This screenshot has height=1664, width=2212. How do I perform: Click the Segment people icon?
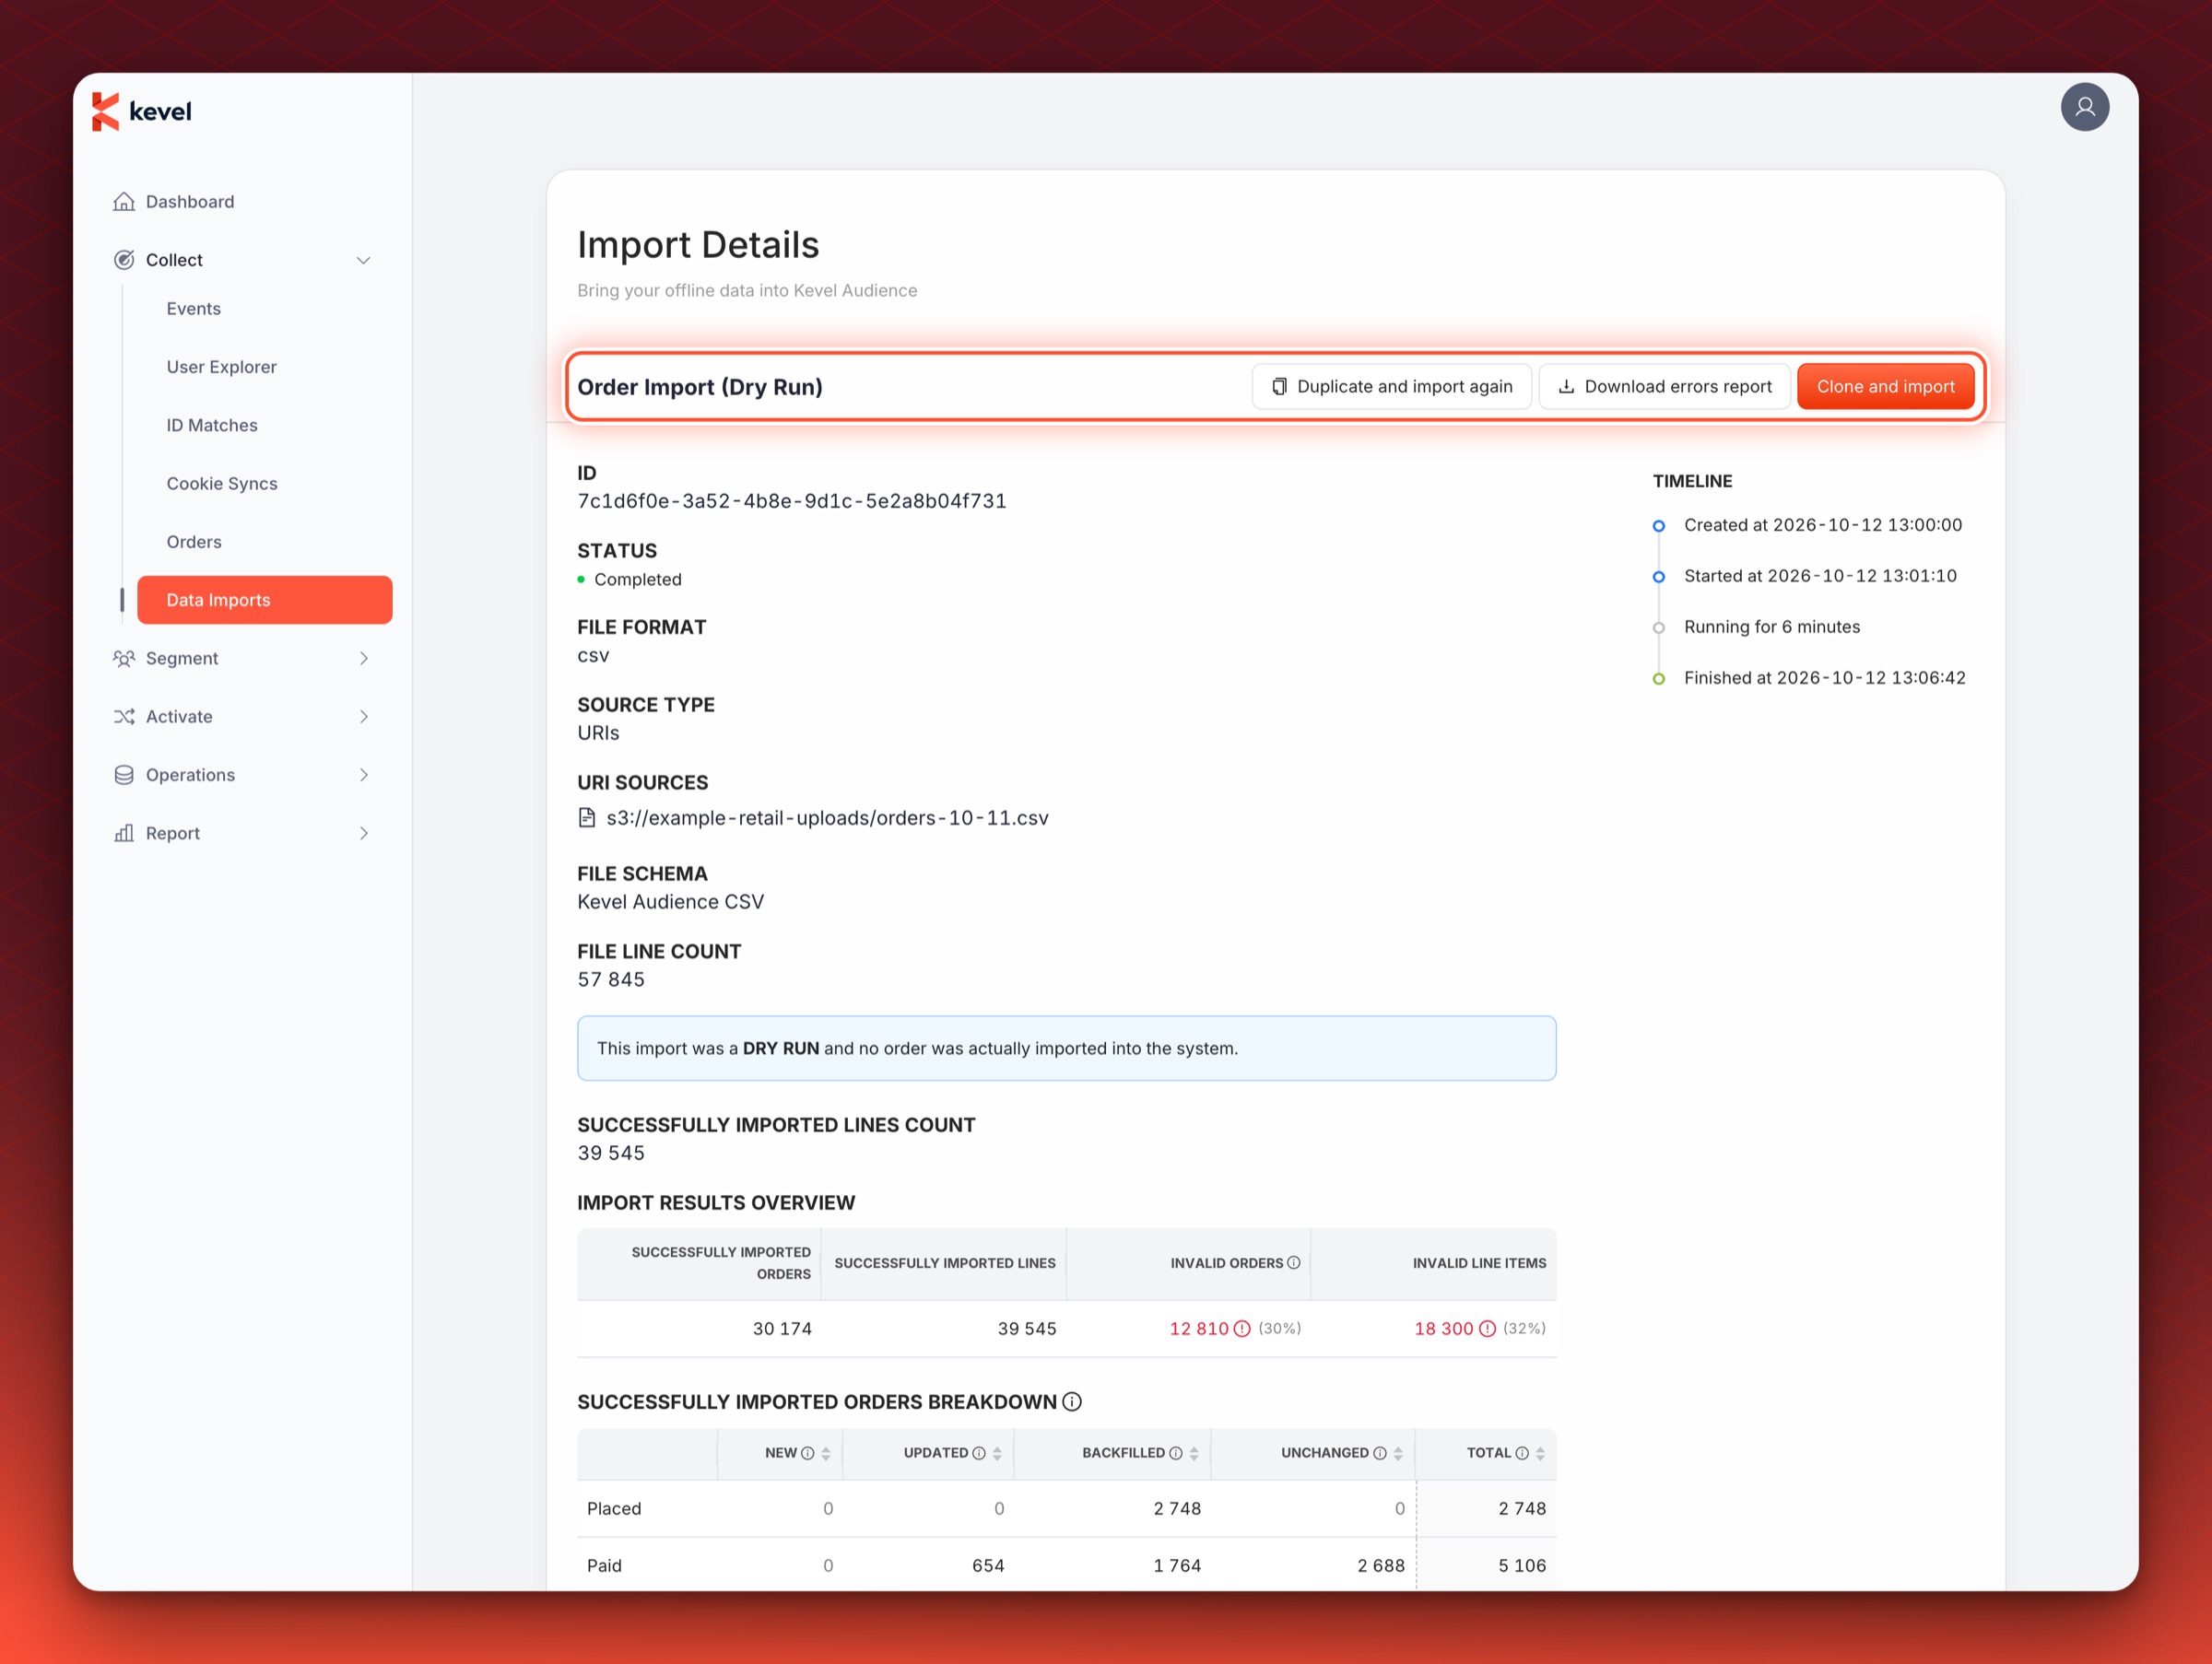coord(124,659)
